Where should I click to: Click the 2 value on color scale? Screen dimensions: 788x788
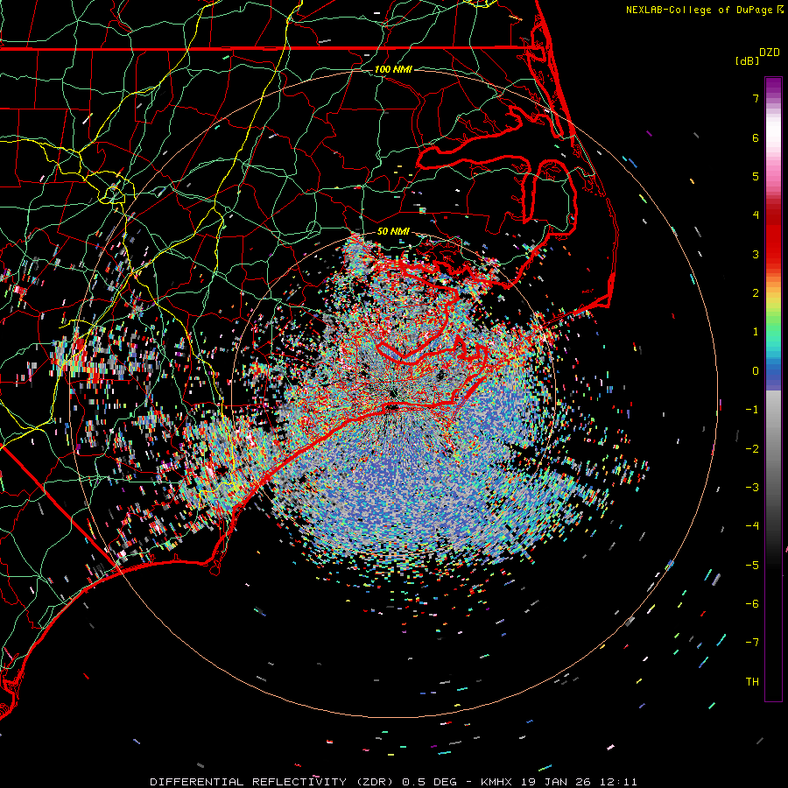point(756,293)
